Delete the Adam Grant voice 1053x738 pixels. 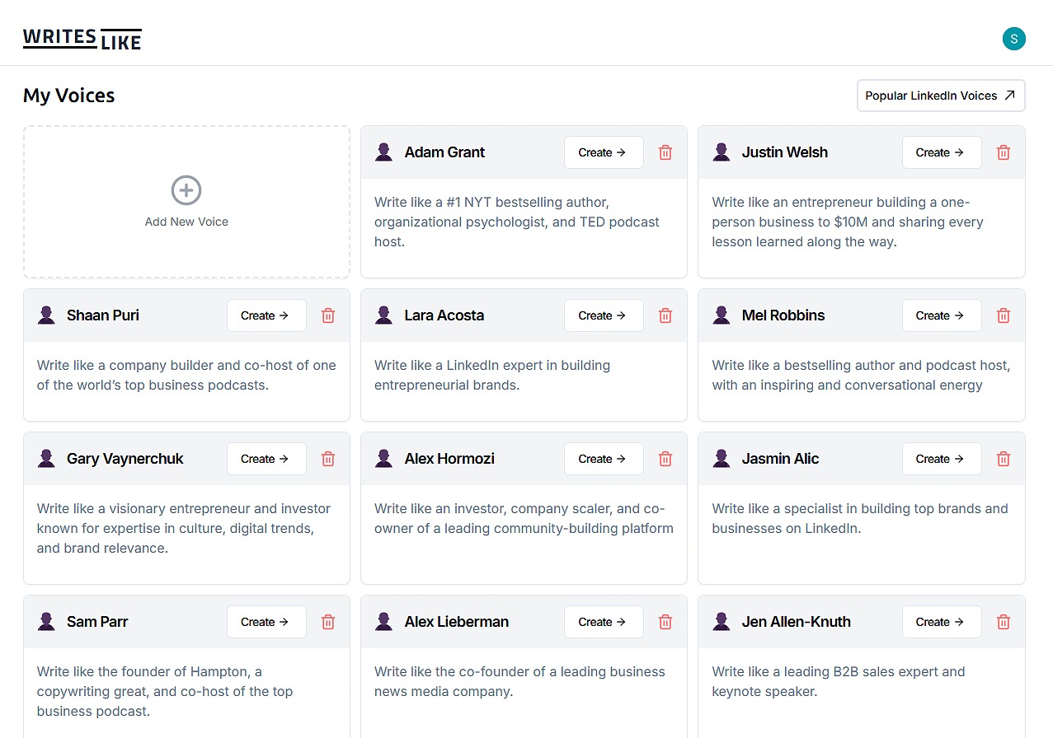pos(665,152)
